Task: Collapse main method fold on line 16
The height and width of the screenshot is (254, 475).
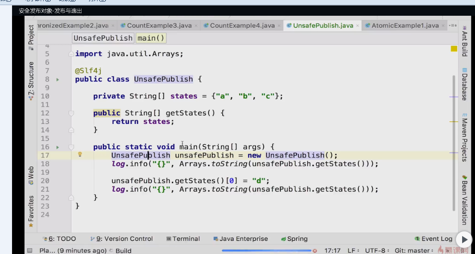Action: (x=71, y=147)
